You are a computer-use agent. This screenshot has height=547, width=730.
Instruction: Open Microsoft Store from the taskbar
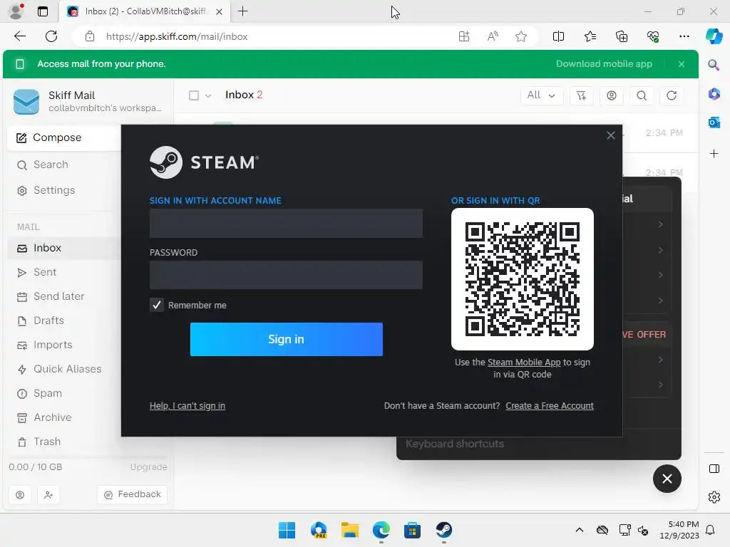coord(412,530)
